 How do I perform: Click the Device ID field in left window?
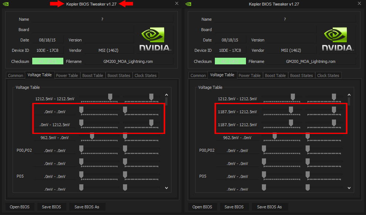pyautogui.click(x=47, y=50)
